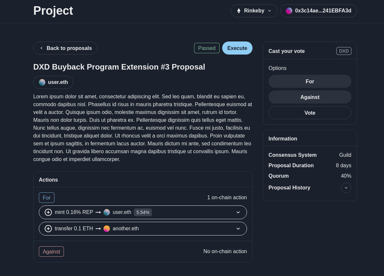Screen dimensions: 384x276
Task: Click the 5.54% badge on the mint action
Action: (x=143, y=212)
